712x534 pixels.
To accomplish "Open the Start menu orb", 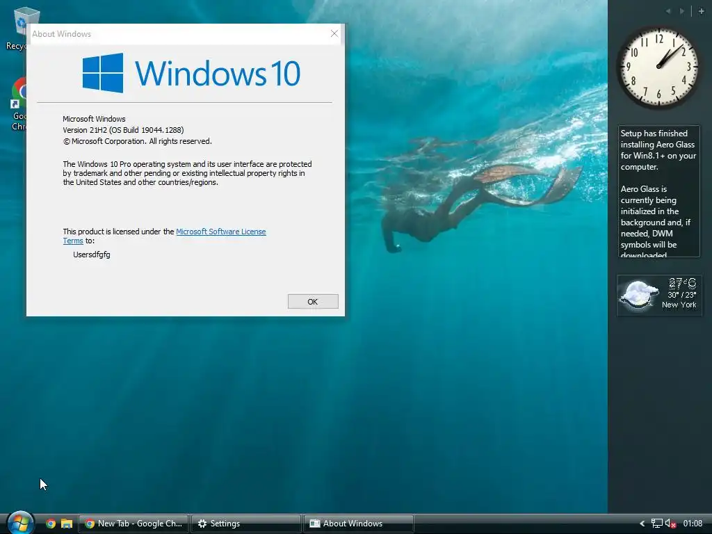I will click(20, 523).
